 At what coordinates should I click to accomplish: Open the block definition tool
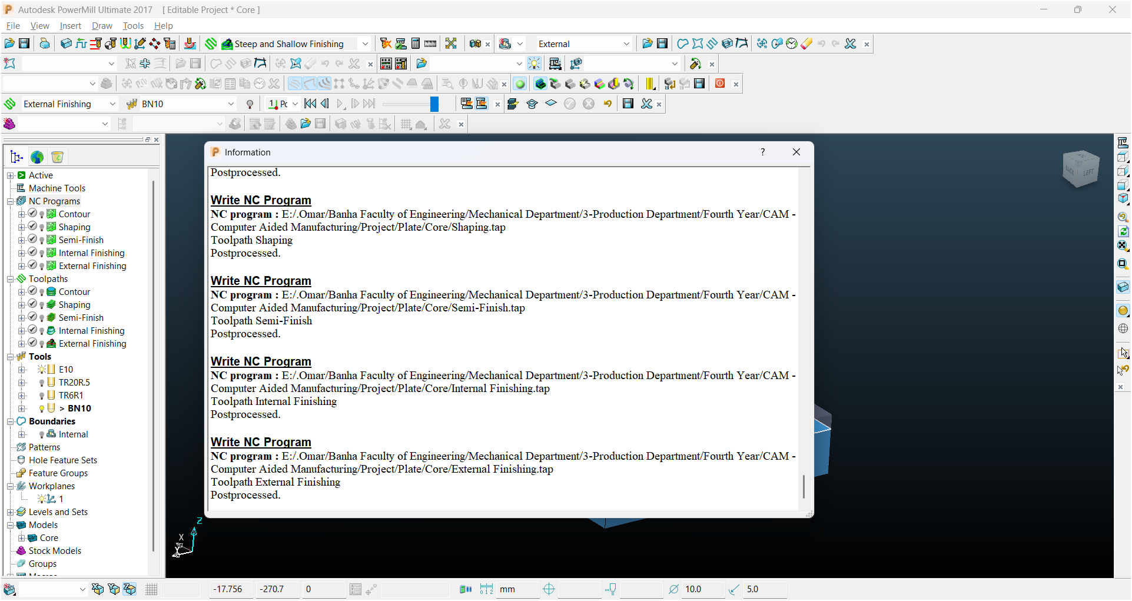[x=66, y=44]
